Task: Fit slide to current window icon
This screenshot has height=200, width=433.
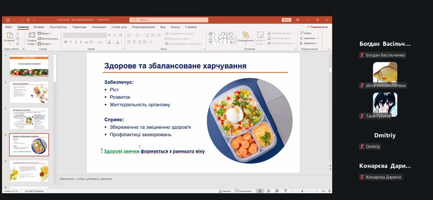Action: click(x=329, y=191)
